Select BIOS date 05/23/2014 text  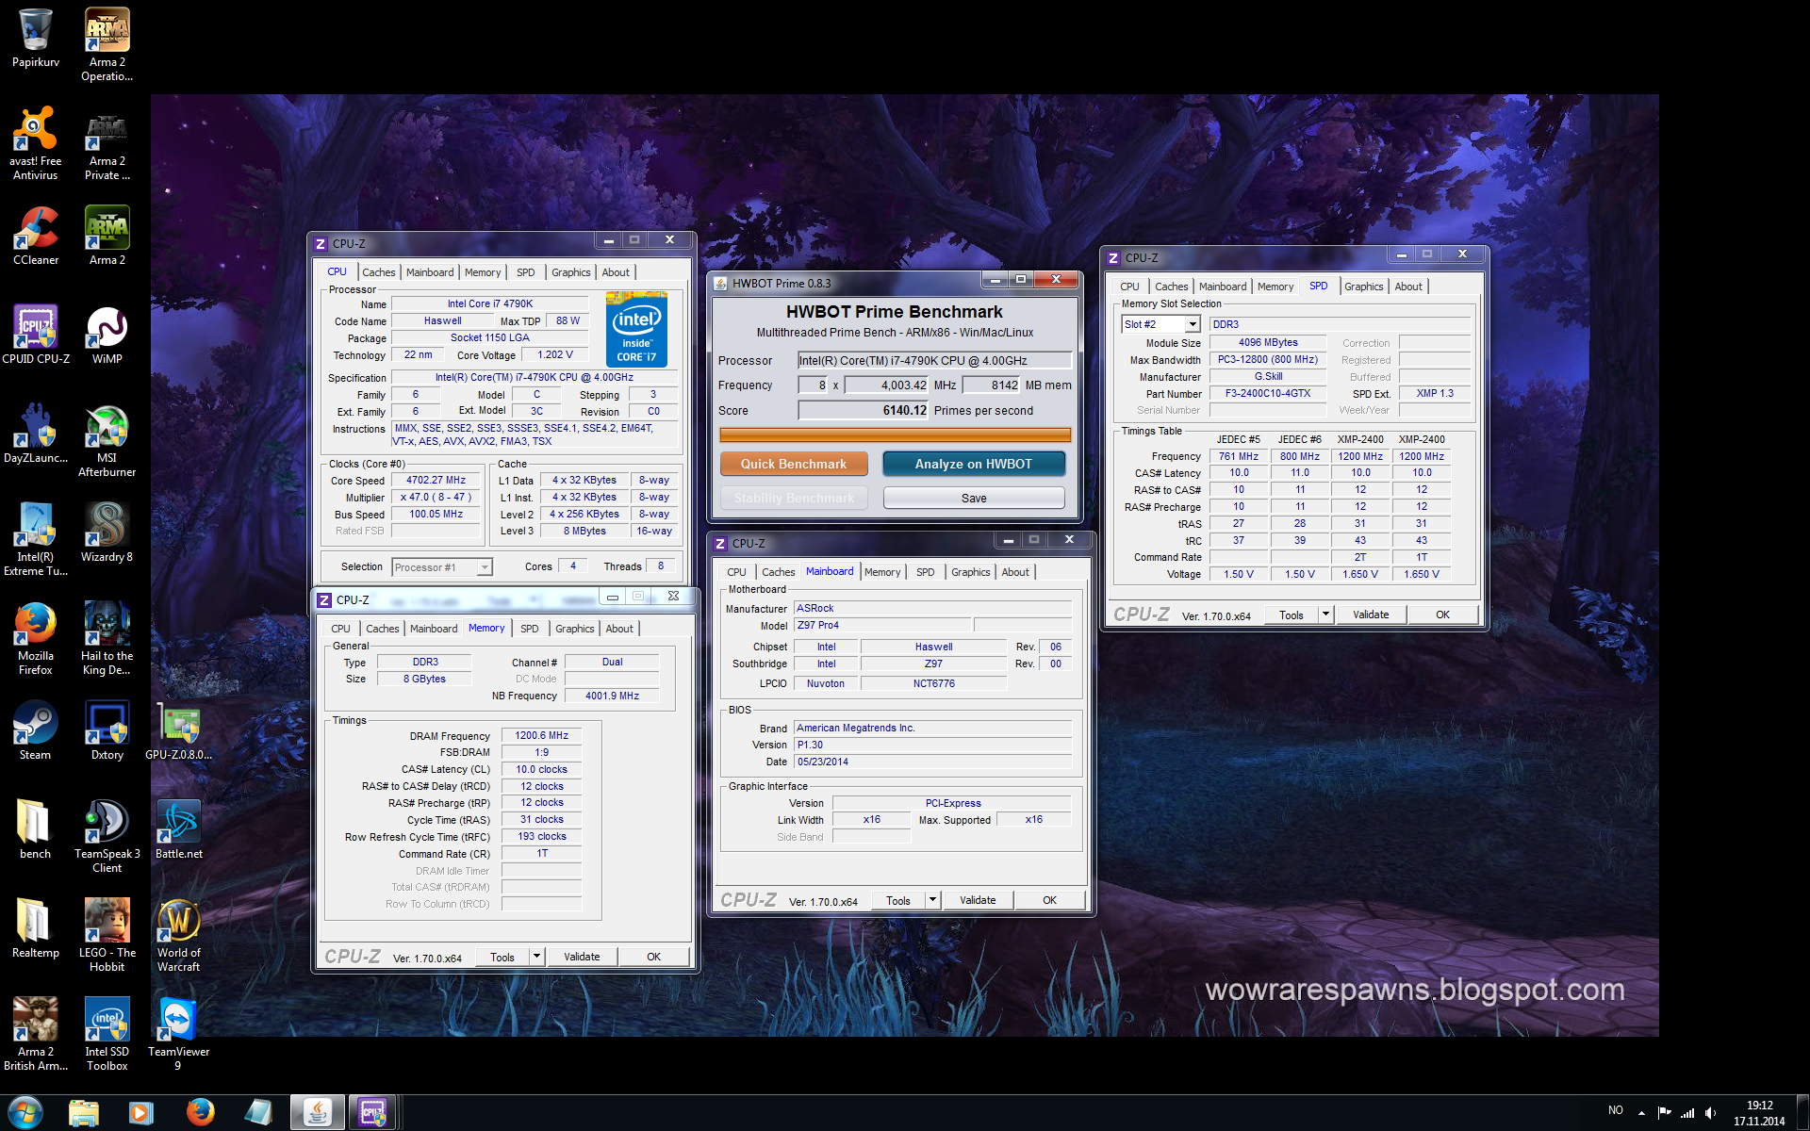coord(822,762)
